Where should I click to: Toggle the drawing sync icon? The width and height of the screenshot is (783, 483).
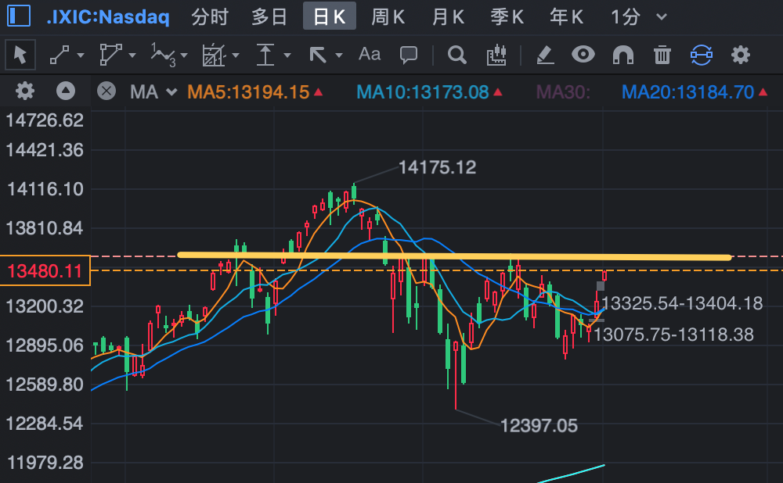[701, 55]
